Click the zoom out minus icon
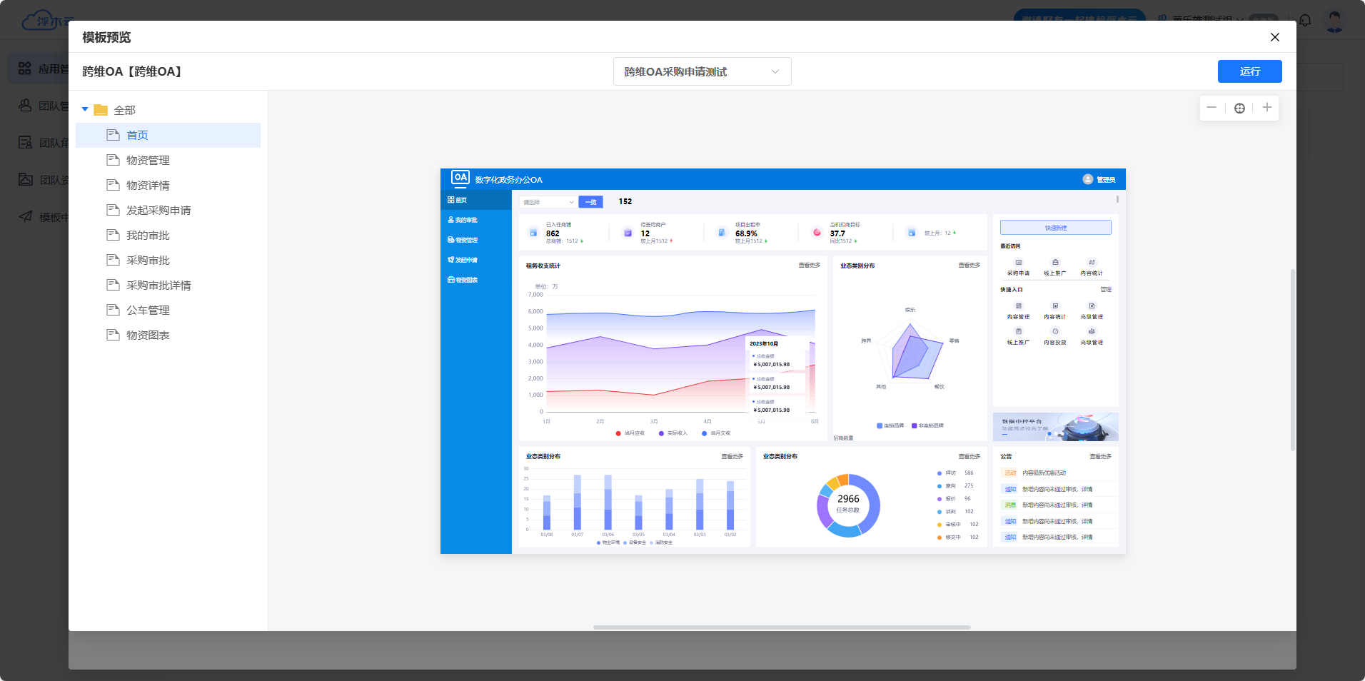The image size is (1365, 681). coord(1212,108)
